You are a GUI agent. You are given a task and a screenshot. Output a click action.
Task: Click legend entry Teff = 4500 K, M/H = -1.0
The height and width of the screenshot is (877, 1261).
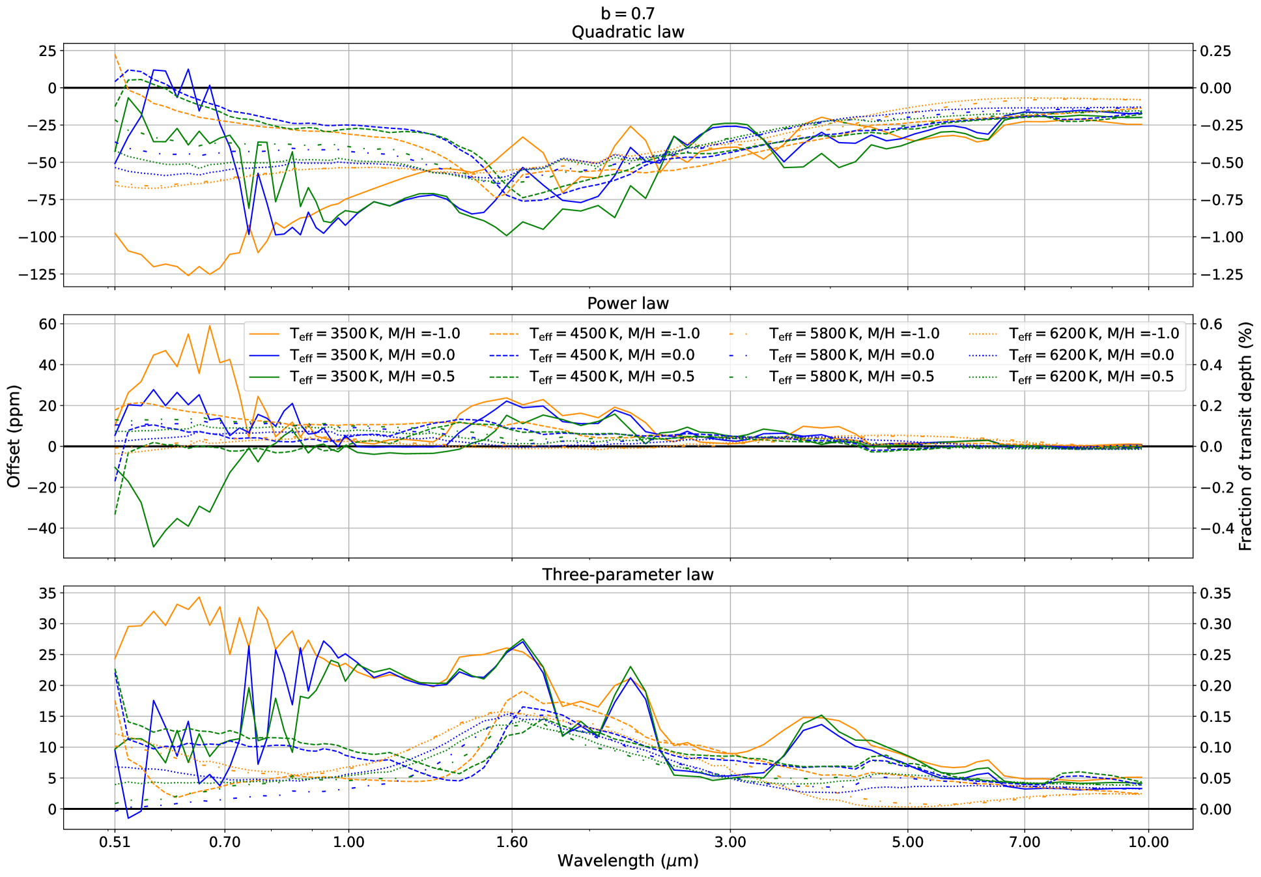tap(614, 334)
